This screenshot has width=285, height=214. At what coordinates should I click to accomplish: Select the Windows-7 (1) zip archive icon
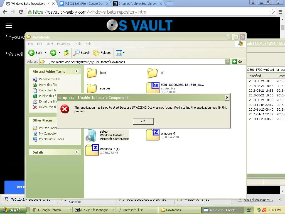tap(92, 150)
